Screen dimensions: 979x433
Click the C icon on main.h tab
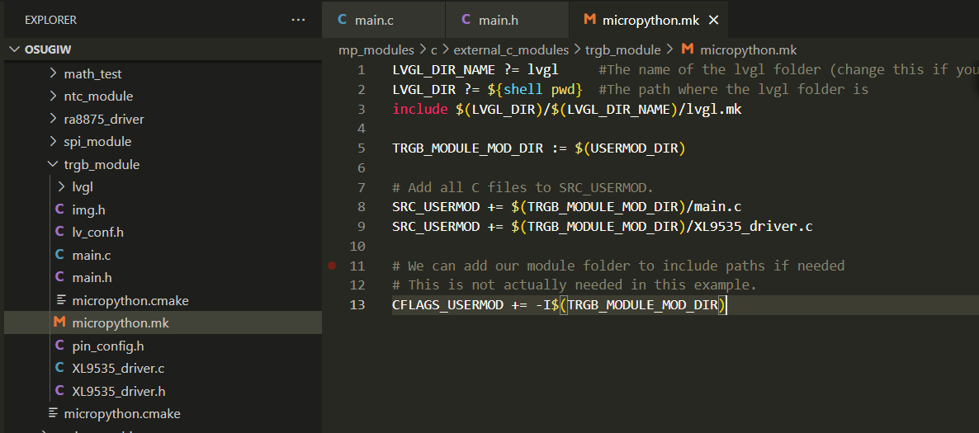click(x=466, y=20)
